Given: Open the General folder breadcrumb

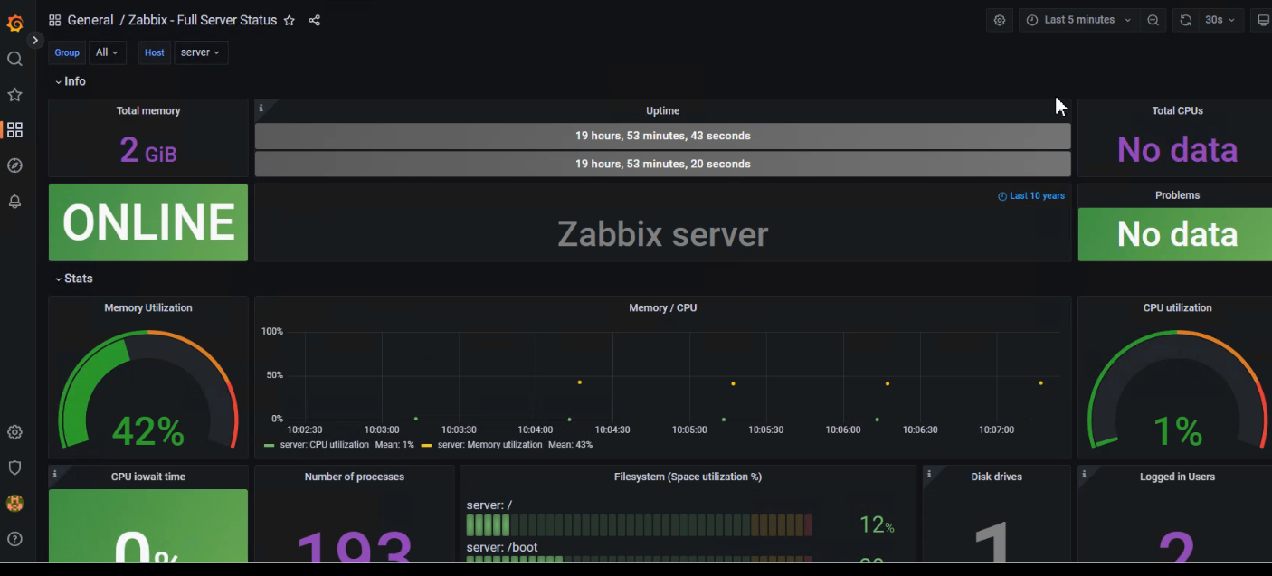Looking at the screenshot, I should click(90, 20).
